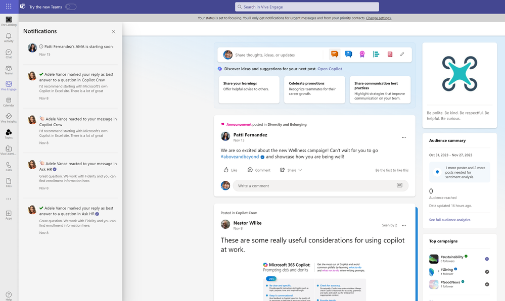Open best answer notification in Copilot Crew
Screen dimensions: 505x301
pos(71,86)
